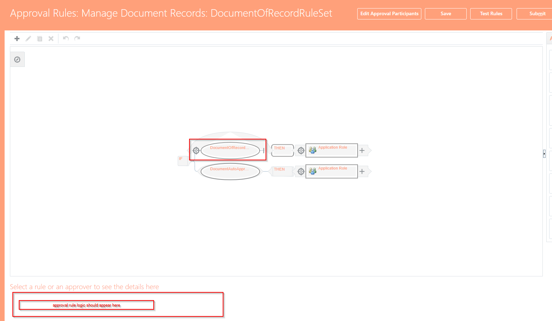This screenshot has height=321, width=552.
Task: Click the add rule plus icon in toolbar
Action: tap(17, 39)
